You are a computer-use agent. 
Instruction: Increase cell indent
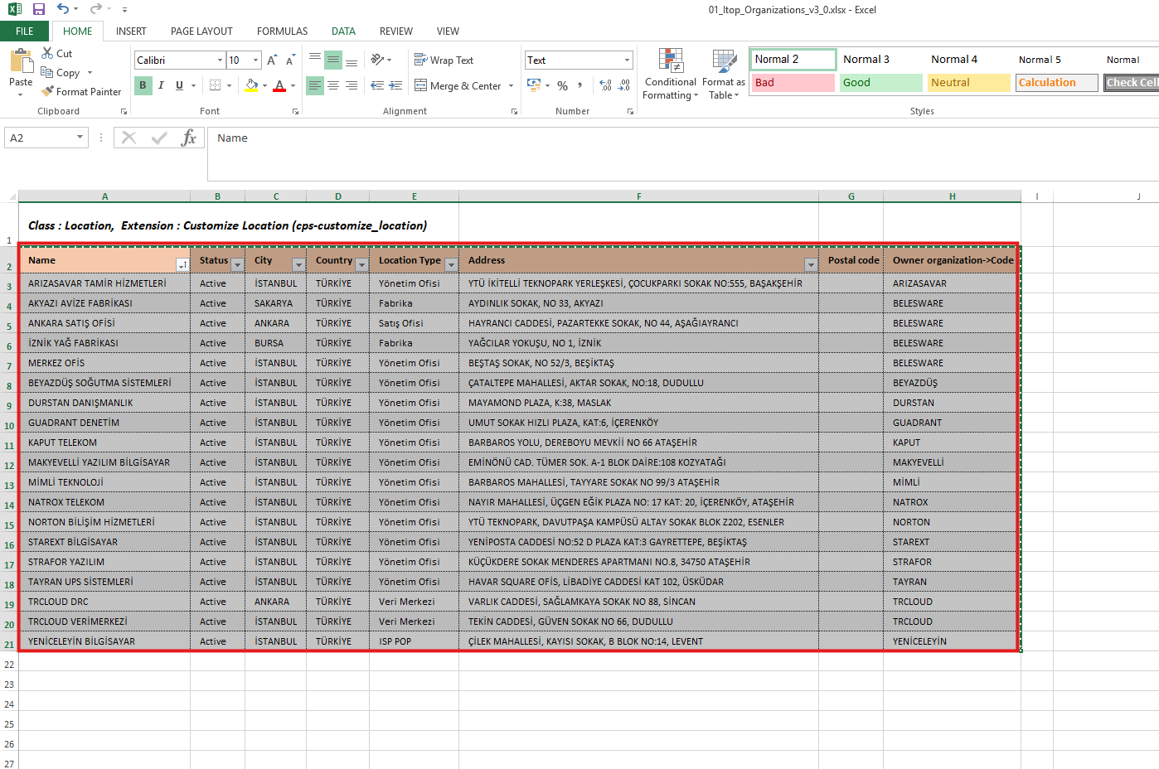tap(395, 85)
